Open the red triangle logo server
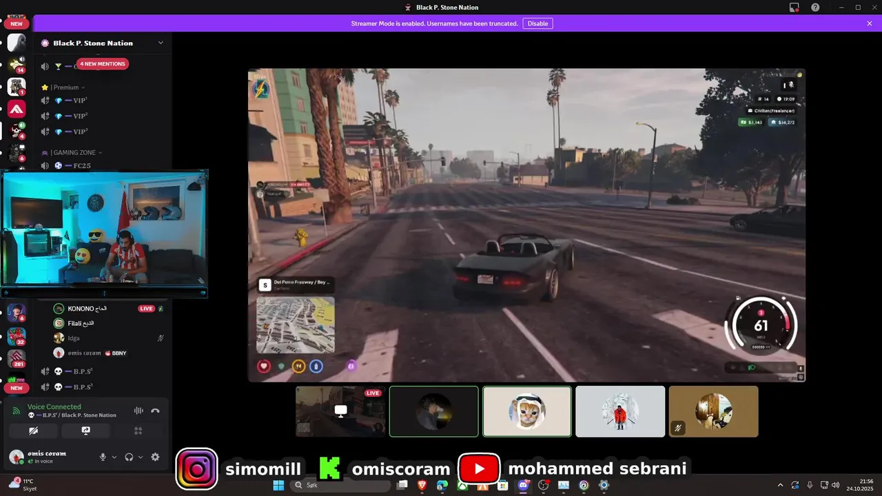This screenshot has width=882, height=496. pyautogui.click(x=16, y=109)
